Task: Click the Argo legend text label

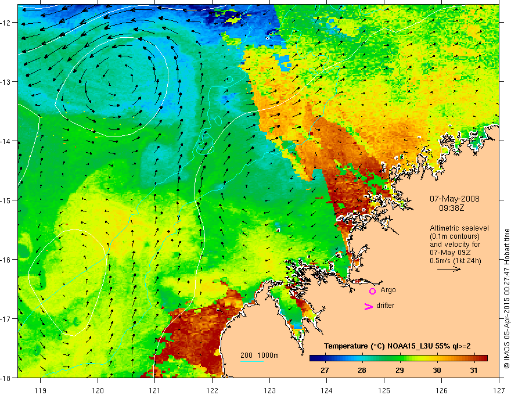Action: 388,290
